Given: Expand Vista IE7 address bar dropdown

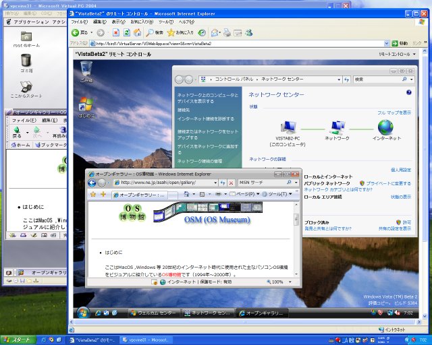Looking at the screenshot, I should pos(215,183).
